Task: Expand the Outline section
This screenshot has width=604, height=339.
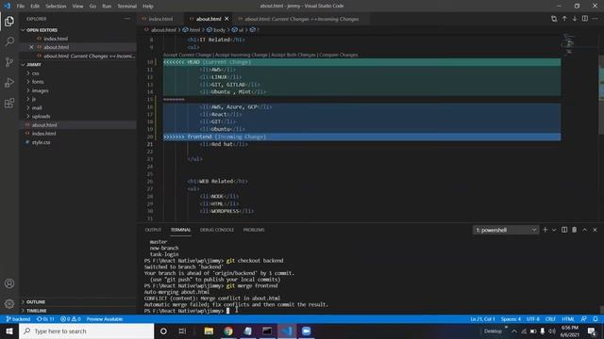Action: coord(36,301)
